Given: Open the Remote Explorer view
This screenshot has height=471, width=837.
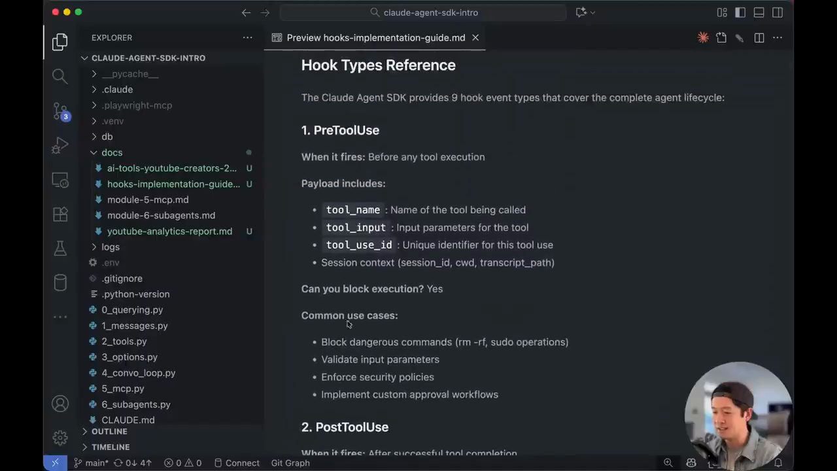Looking at the screenshot, I should click(60, 180).
